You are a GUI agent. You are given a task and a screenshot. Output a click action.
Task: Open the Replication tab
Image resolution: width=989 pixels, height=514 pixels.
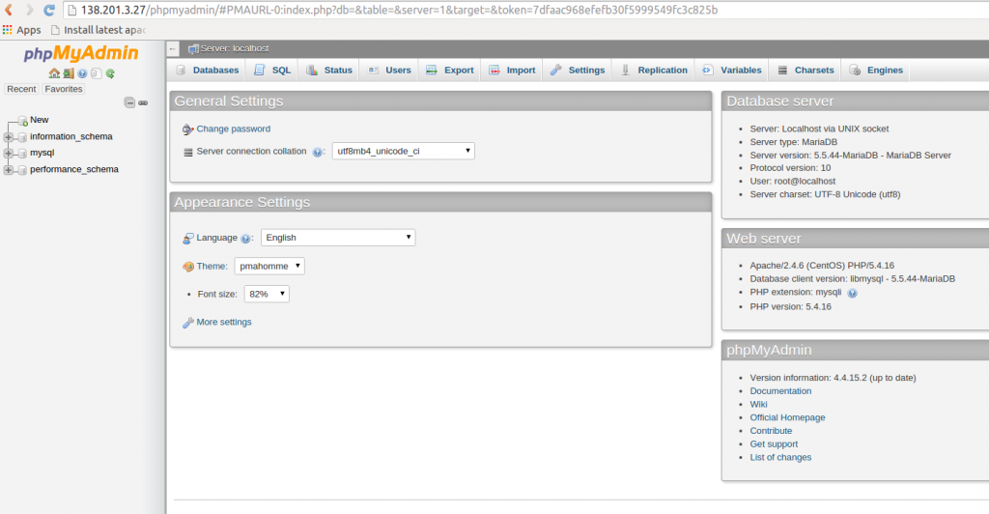[x=654, y=70]
